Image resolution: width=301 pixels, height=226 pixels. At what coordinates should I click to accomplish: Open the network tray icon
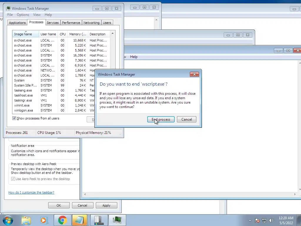[264, 220]
